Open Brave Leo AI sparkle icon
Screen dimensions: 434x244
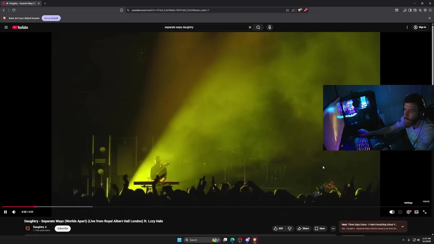[x=420, y=10]
